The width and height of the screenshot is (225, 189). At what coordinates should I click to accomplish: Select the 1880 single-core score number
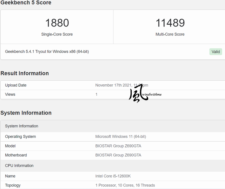57,23
